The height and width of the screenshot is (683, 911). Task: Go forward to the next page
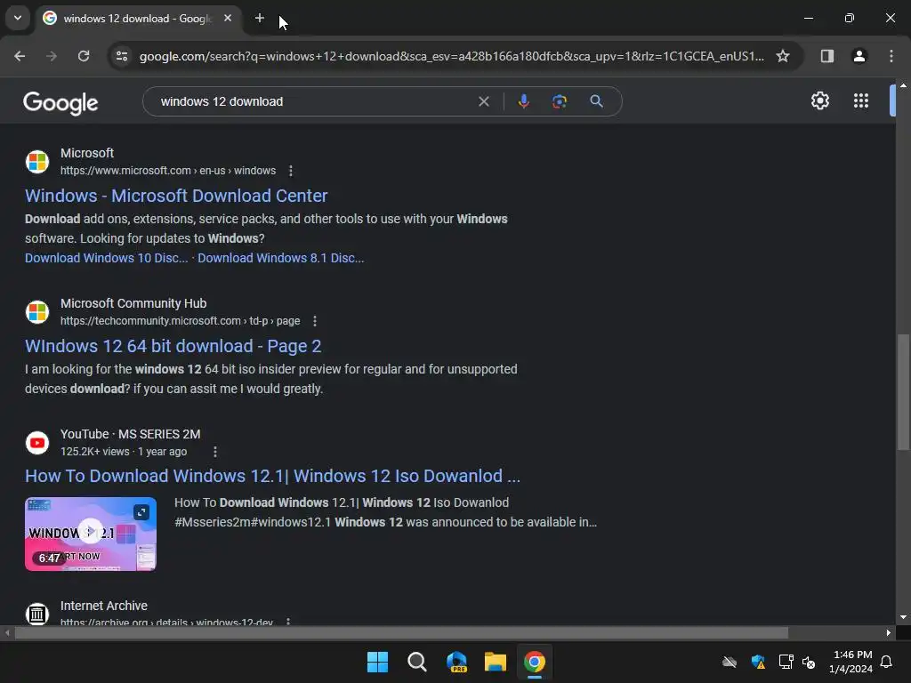pyautogui.click(x=52, y=56)
